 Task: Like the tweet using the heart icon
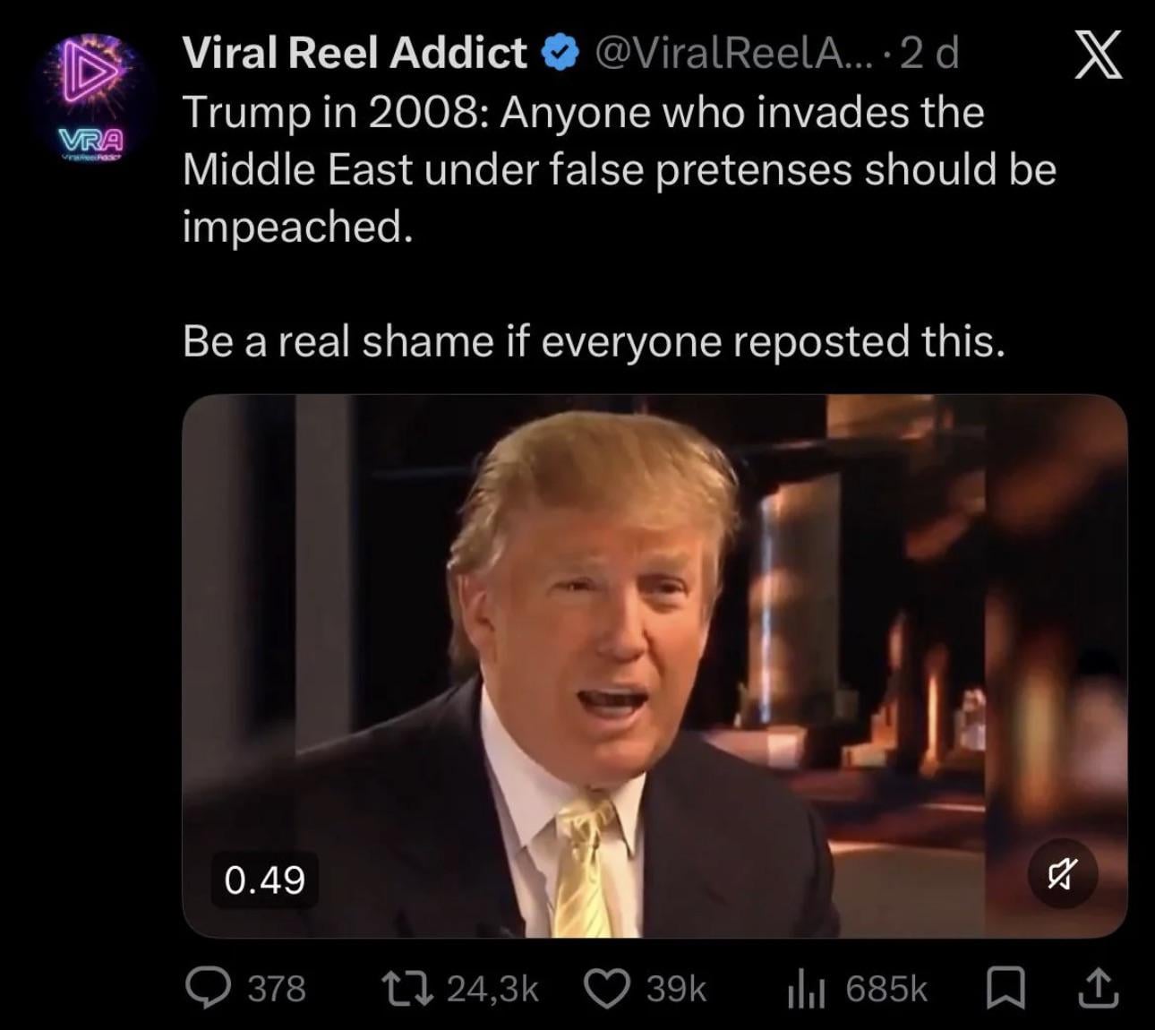pyautogui.click(x=608, y=989)
